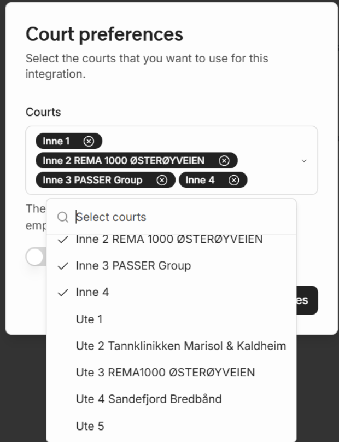Screen dimensions: 339x442
Task: Remove the Inne 3 PASSER Group tag
Action: click(x=162, y=180)
